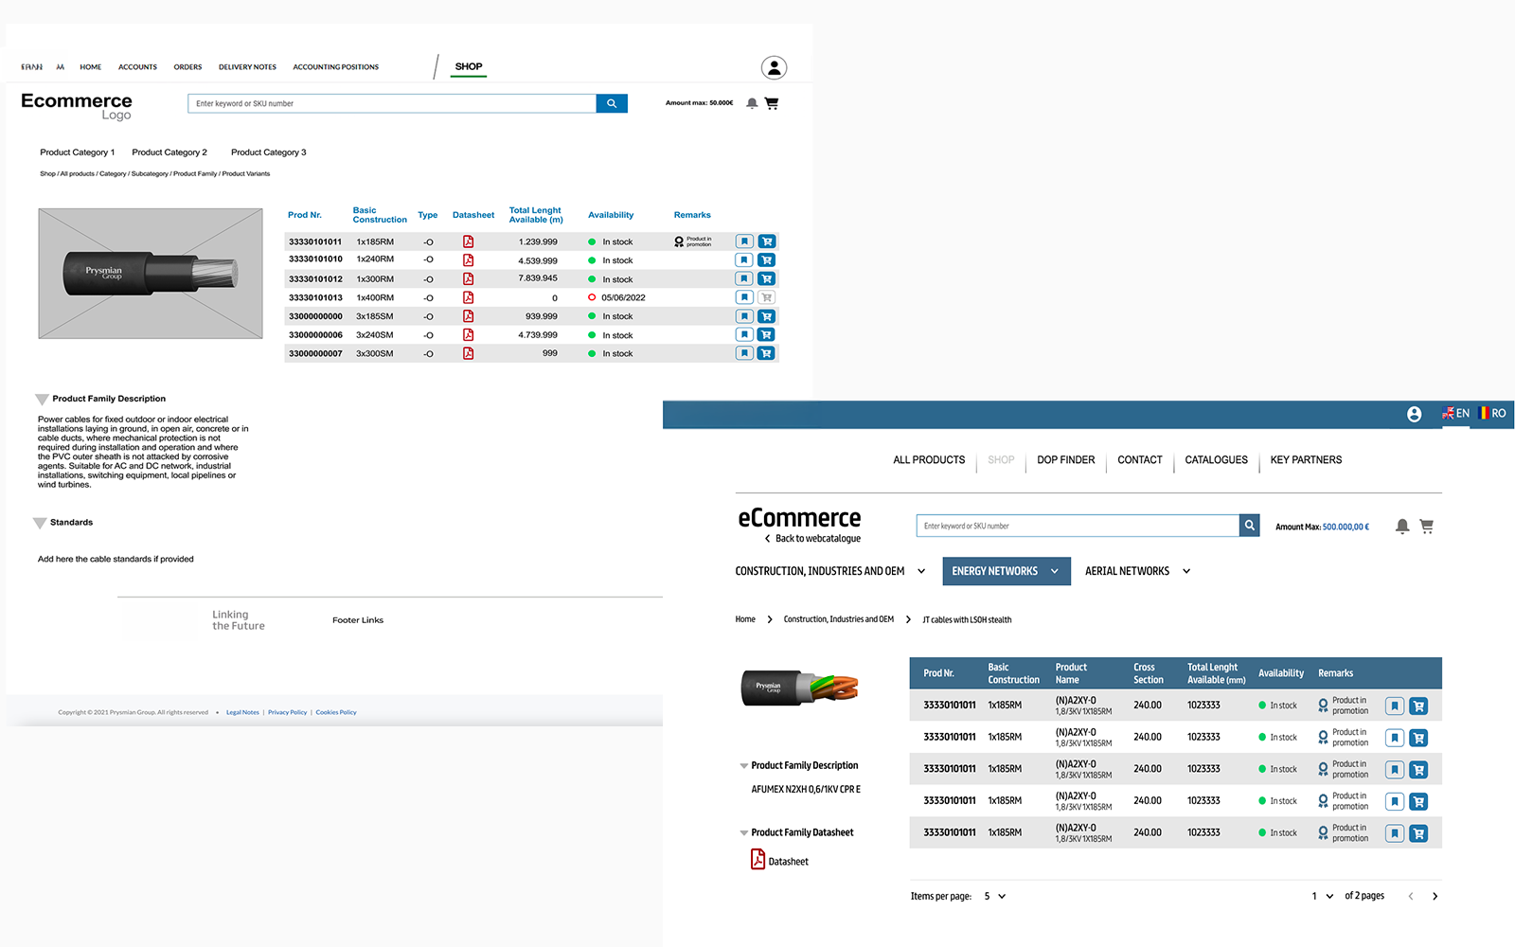Add 3x185SM product to cart
Screen dimensions: 1515x947
click(767, 316)
